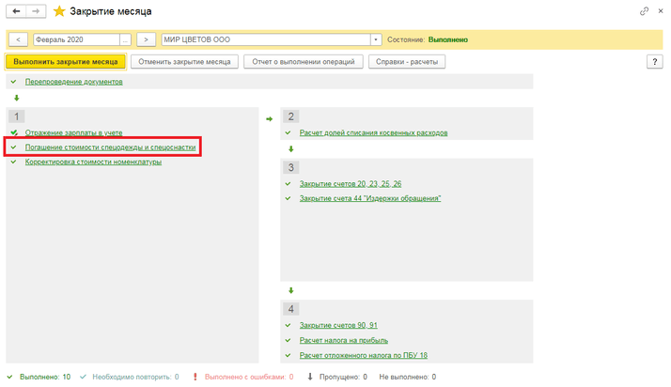The image size is (671, 387).
Task: Open the Расчет налога на прибыль link
Action: (x=343, y=340)
